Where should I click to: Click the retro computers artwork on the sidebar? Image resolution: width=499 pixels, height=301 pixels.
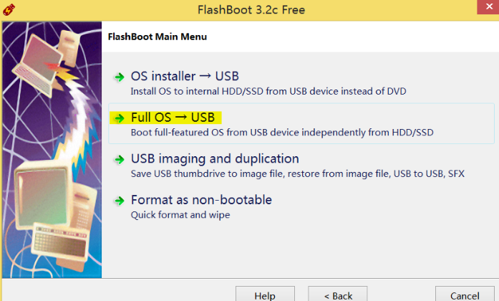(52, 150)
